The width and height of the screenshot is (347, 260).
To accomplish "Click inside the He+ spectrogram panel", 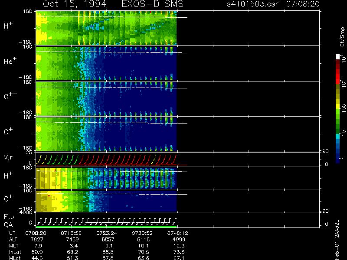I will coord(106,63).
